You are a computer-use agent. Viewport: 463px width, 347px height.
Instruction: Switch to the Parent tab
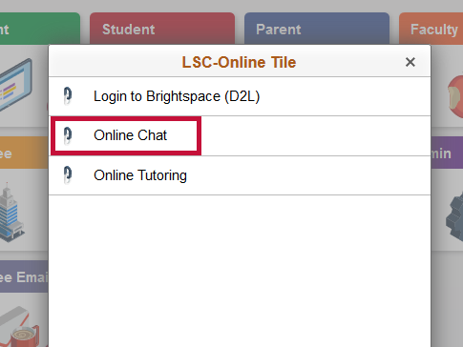[x=317, y=29]
